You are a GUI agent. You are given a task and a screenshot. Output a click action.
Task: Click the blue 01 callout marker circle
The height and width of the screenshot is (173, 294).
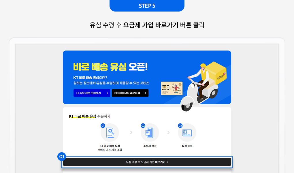tap(61, 157)
